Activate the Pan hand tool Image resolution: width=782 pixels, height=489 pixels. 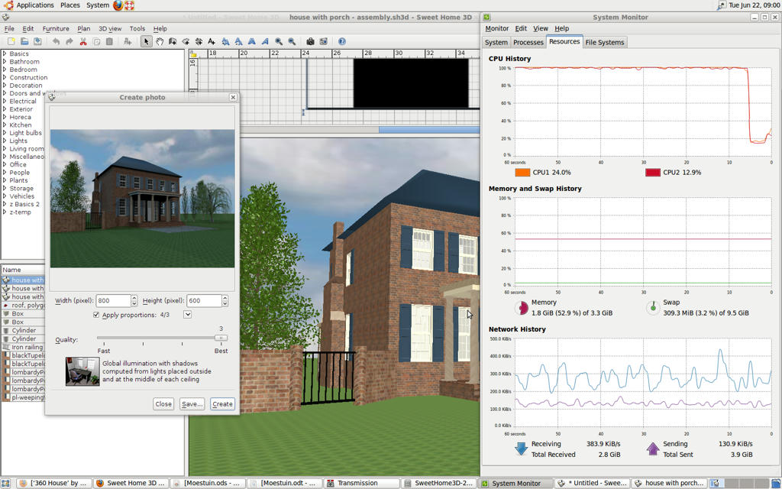[x=160, y=41]
